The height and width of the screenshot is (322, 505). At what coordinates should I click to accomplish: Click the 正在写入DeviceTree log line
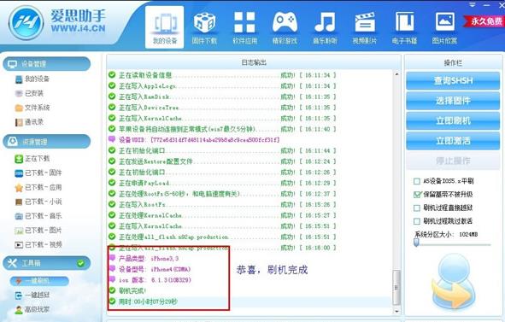pyautogui.click(x=222, y=108)
